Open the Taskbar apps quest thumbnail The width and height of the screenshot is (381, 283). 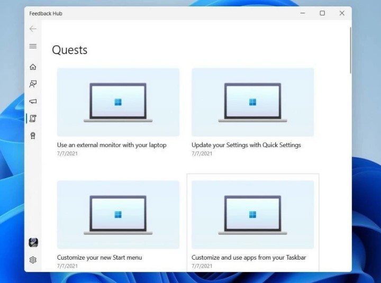pos(252,215)
